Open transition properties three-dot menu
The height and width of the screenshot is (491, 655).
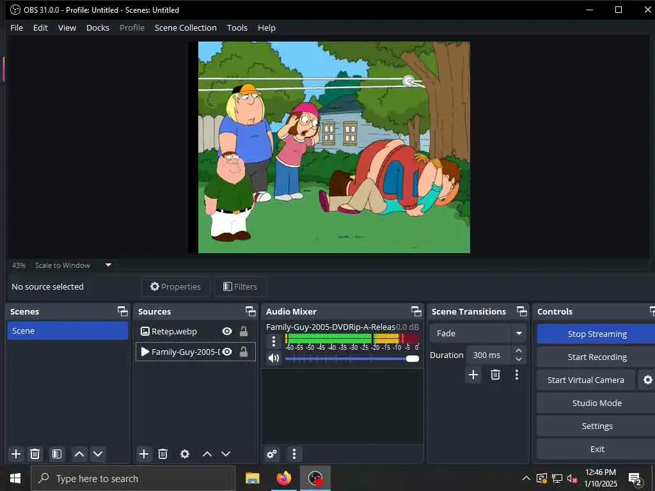click(x=517, y=375)
